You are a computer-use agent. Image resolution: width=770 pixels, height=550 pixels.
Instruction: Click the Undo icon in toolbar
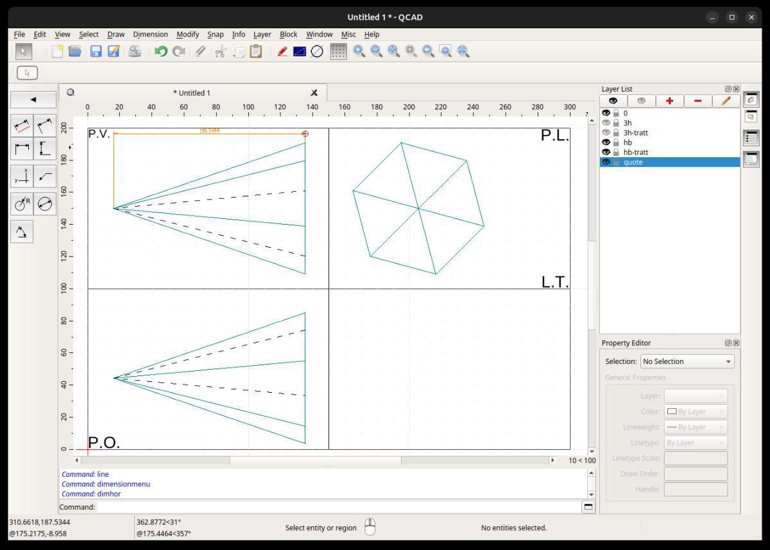click(160, 51)
